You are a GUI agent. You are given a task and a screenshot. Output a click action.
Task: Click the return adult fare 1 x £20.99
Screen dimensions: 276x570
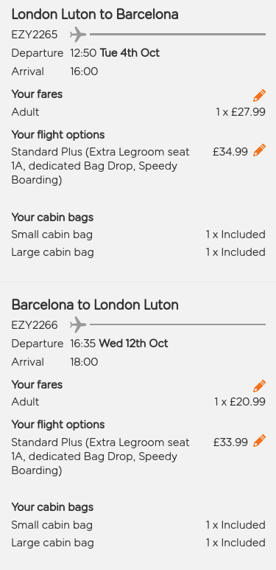[240, 402]
